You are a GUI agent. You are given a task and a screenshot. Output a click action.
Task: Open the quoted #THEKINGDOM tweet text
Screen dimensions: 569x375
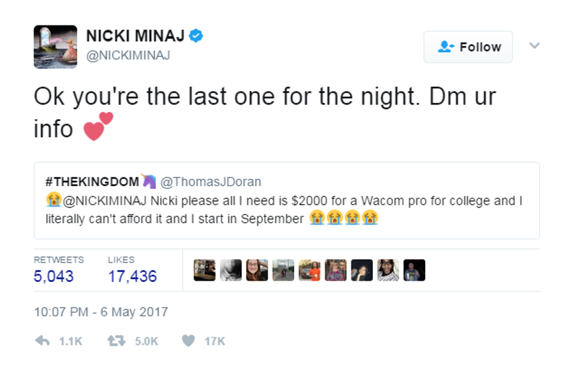pos(287,200)
